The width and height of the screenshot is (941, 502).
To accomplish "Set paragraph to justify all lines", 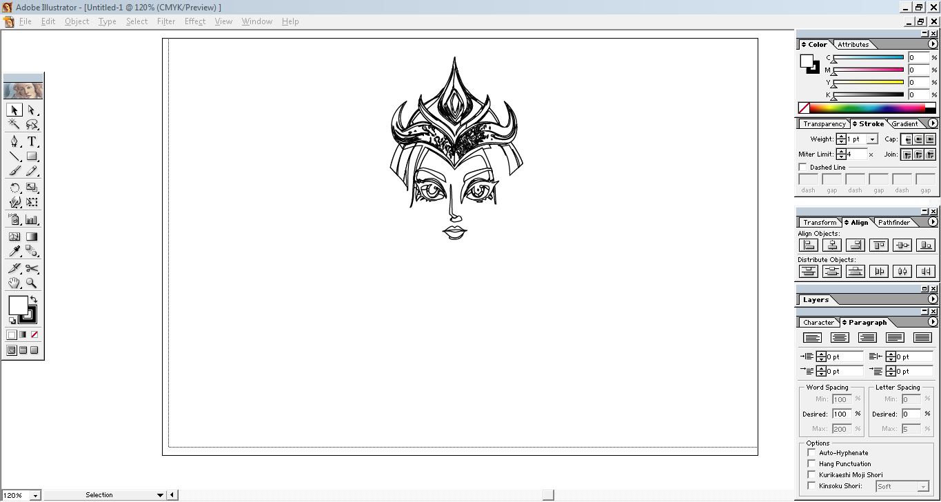I will [x=922, y=338].
